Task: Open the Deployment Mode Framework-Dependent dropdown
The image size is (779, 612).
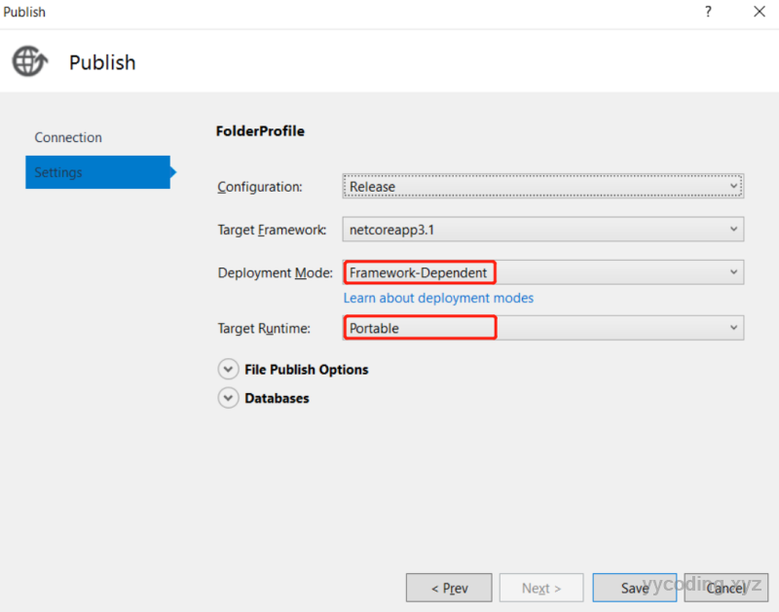Action: (542, 273)
